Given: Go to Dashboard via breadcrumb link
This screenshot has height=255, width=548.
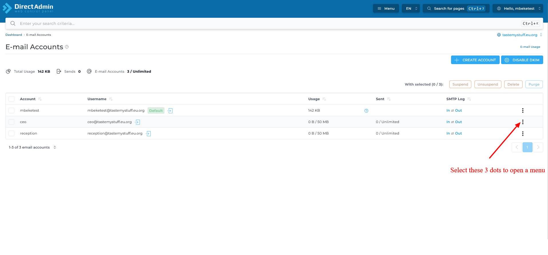Looking at the screenshot, I should coord(14,35).
